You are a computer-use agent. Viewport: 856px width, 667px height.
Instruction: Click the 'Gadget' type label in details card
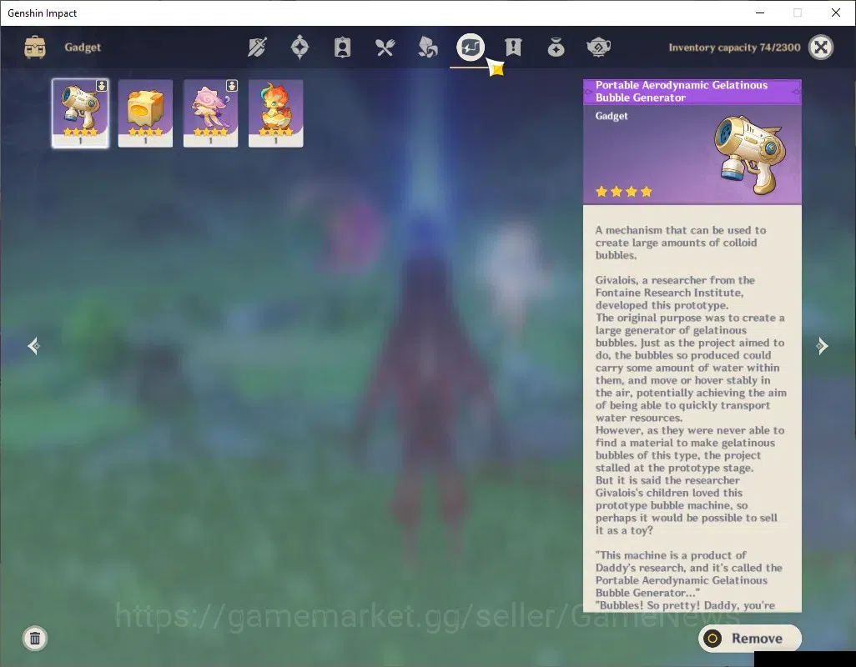coord(612,116)
